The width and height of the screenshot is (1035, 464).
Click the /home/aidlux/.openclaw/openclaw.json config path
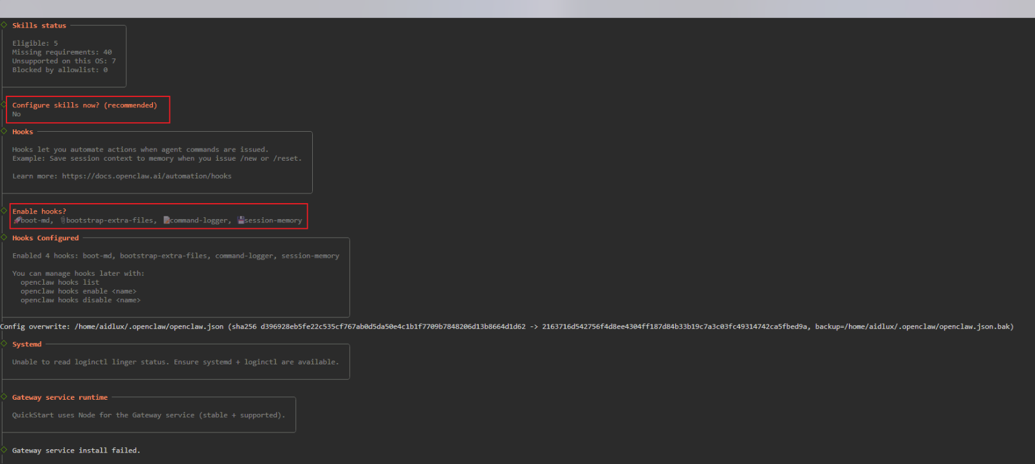(149, 326)
